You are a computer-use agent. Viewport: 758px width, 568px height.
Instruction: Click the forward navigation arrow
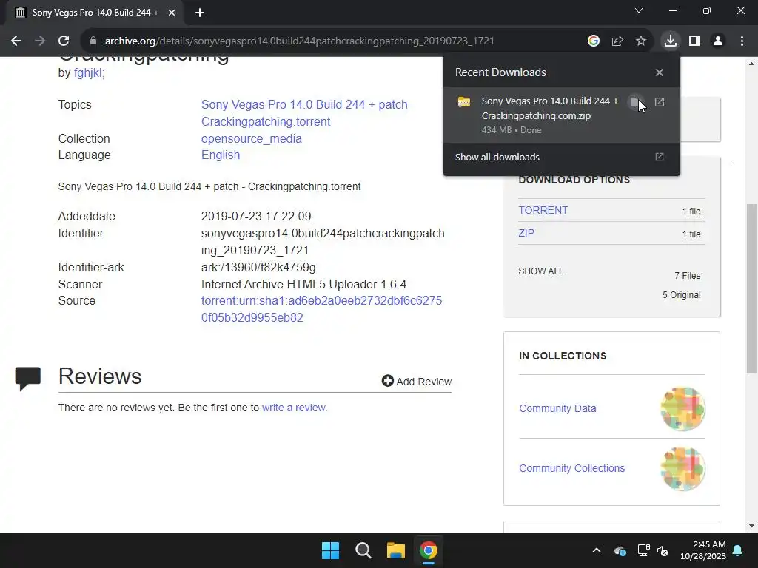[x=40, y=41]
